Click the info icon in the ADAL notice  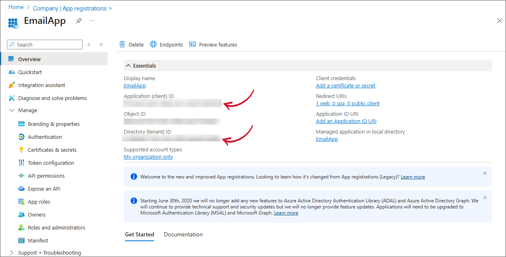pos(134,201)
